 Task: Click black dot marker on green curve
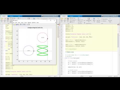(47, 51)
